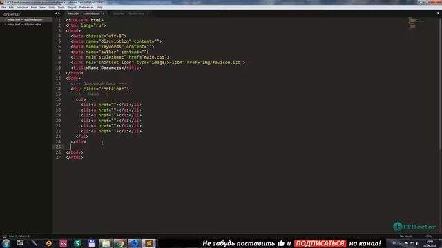Click the div class container line
Image resolution: width=442 pixels, height=248 pixels.
pyautogui.click(x=99, y=89)
